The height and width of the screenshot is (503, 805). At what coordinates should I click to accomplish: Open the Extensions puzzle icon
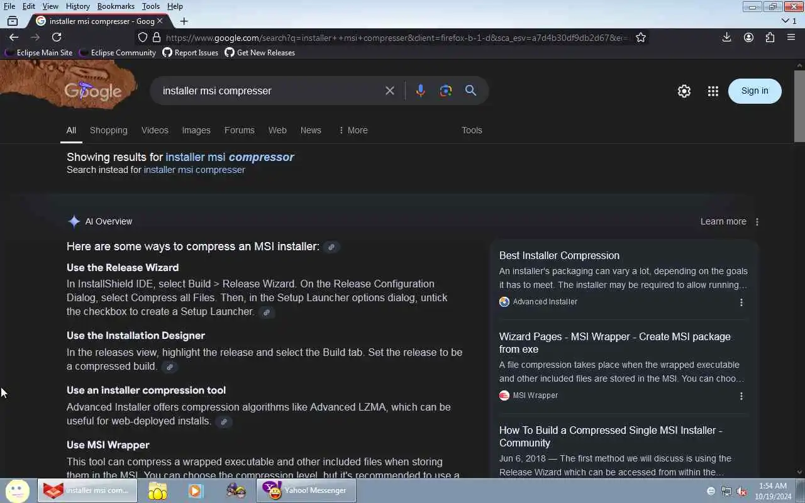(x=770, y=38)
